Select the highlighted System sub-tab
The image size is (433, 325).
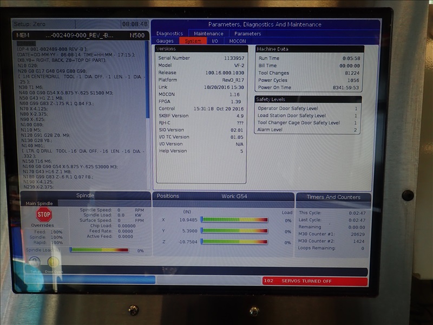coord(193,41)
